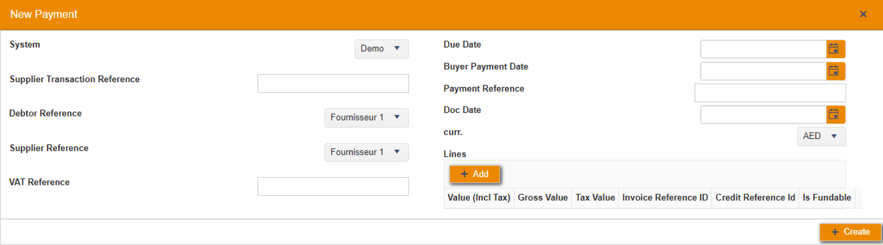
Task: Expand the System dropdown showing Demo
Action: point(382,49)
